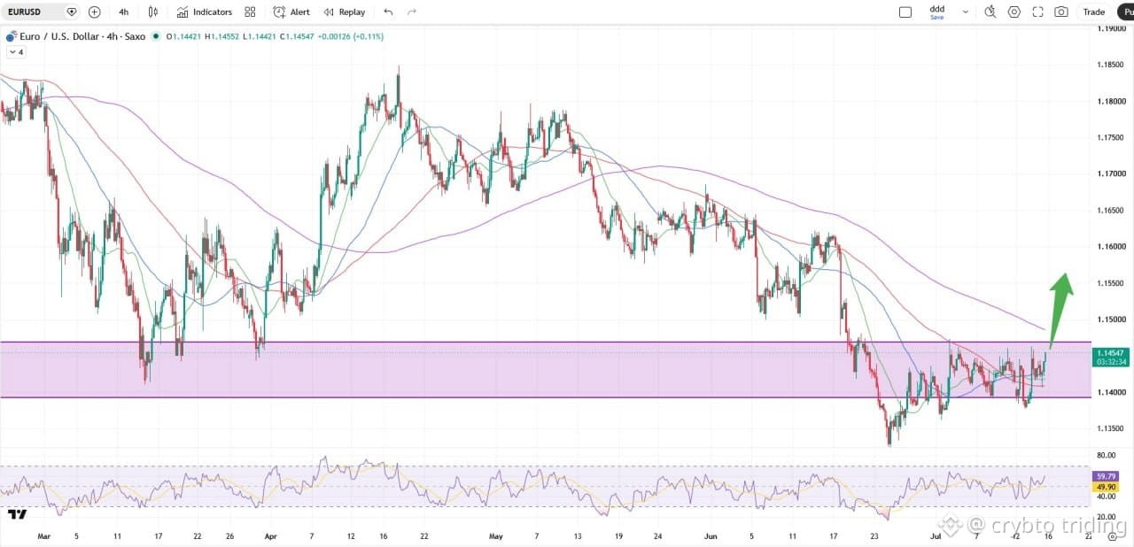Click the 1.18500 price scale label
The image size is (1134, 547).
point(1112,65)
